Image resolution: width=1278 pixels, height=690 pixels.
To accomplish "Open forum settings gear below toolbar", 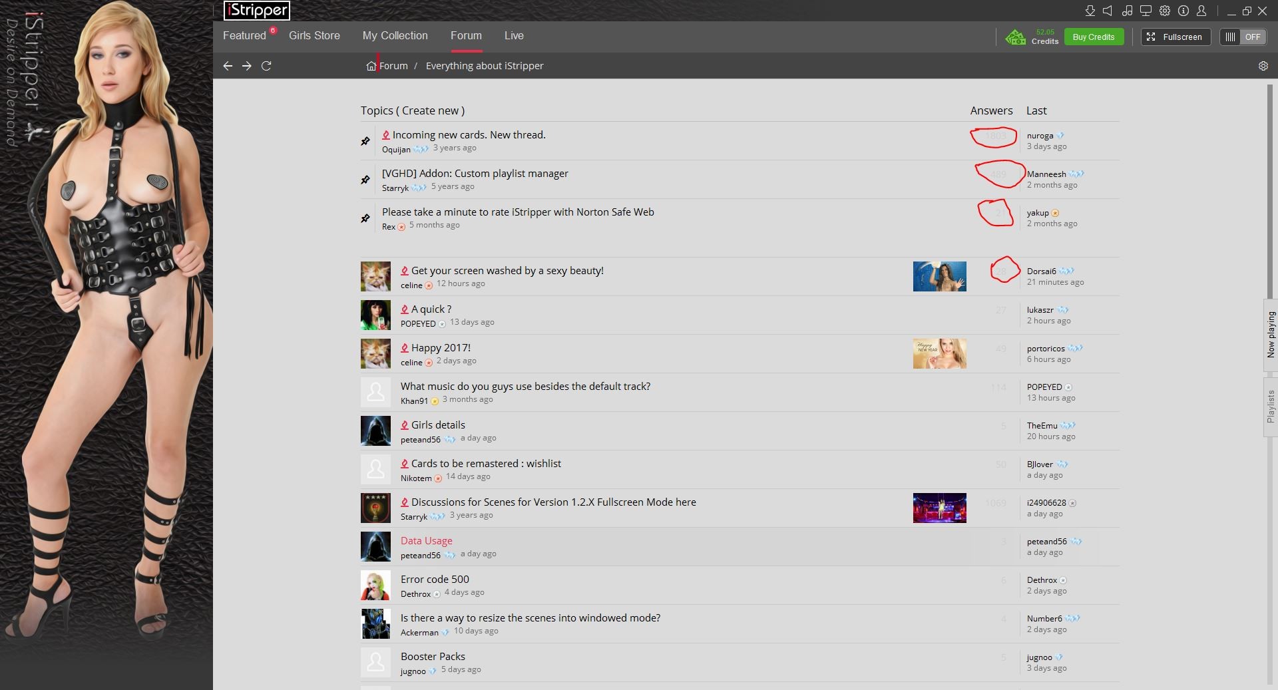I will tap(1263, 66).
